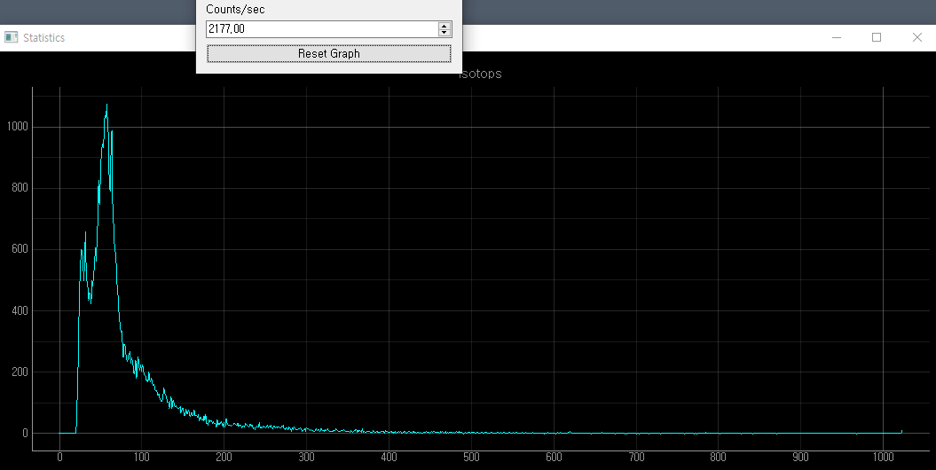Click the x-axis tick label 800
This screenshot has height=470, width=936.
[x=719, y=458]
